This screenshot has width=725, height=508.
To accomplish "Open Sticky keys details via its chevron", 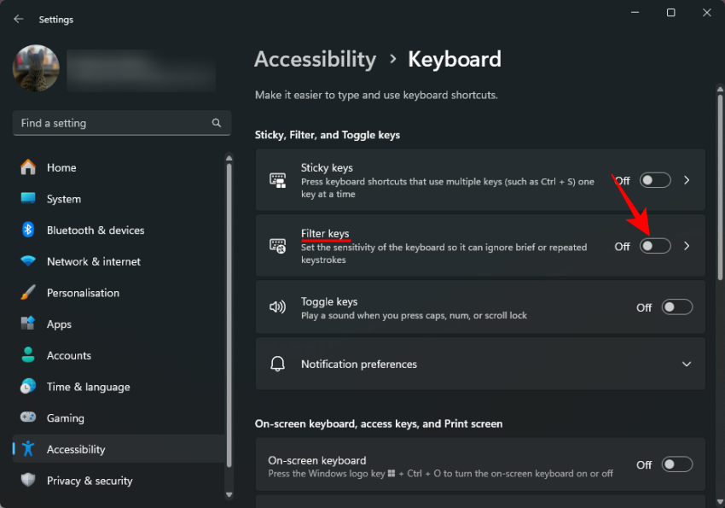I will 687,180.
